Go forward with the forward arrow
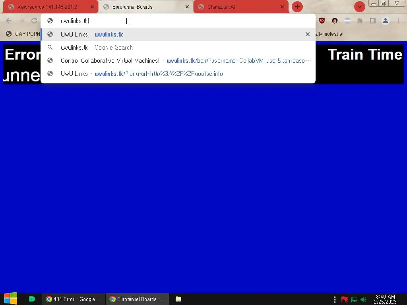Screen dimensions: 407x305 click(21, 21)
